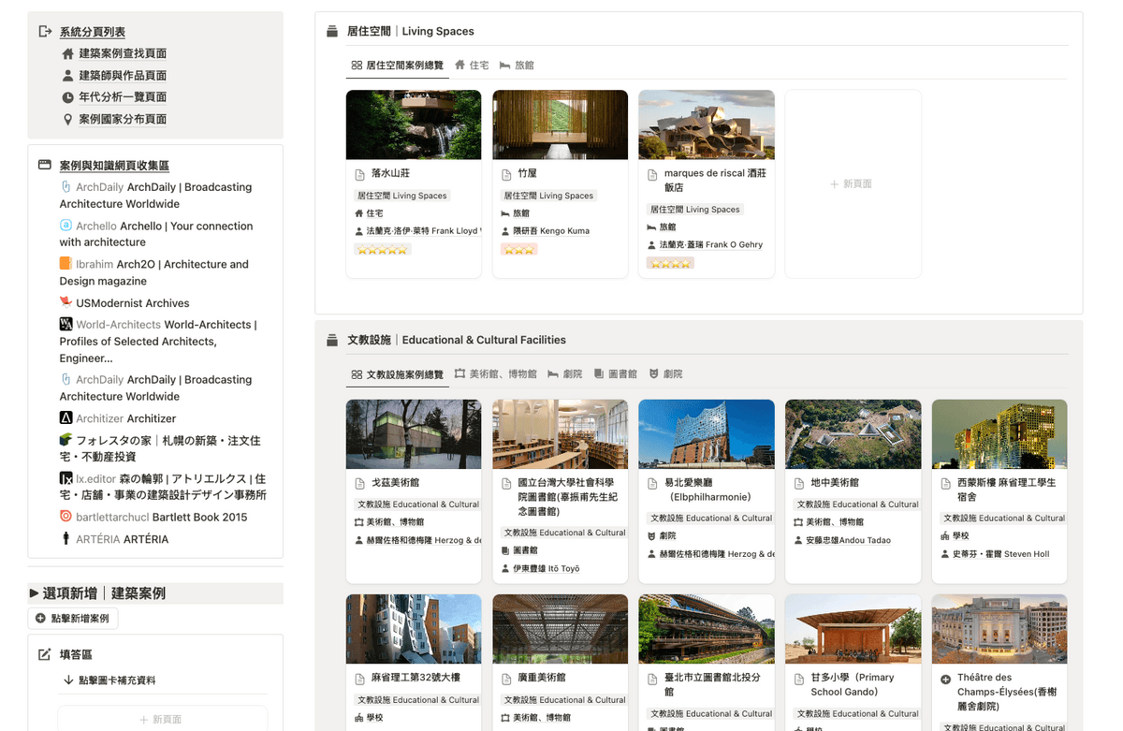Click the edit icon beside 填答區
The height and width of the screenshot is (731, 1123).
[x=44, y=654]
